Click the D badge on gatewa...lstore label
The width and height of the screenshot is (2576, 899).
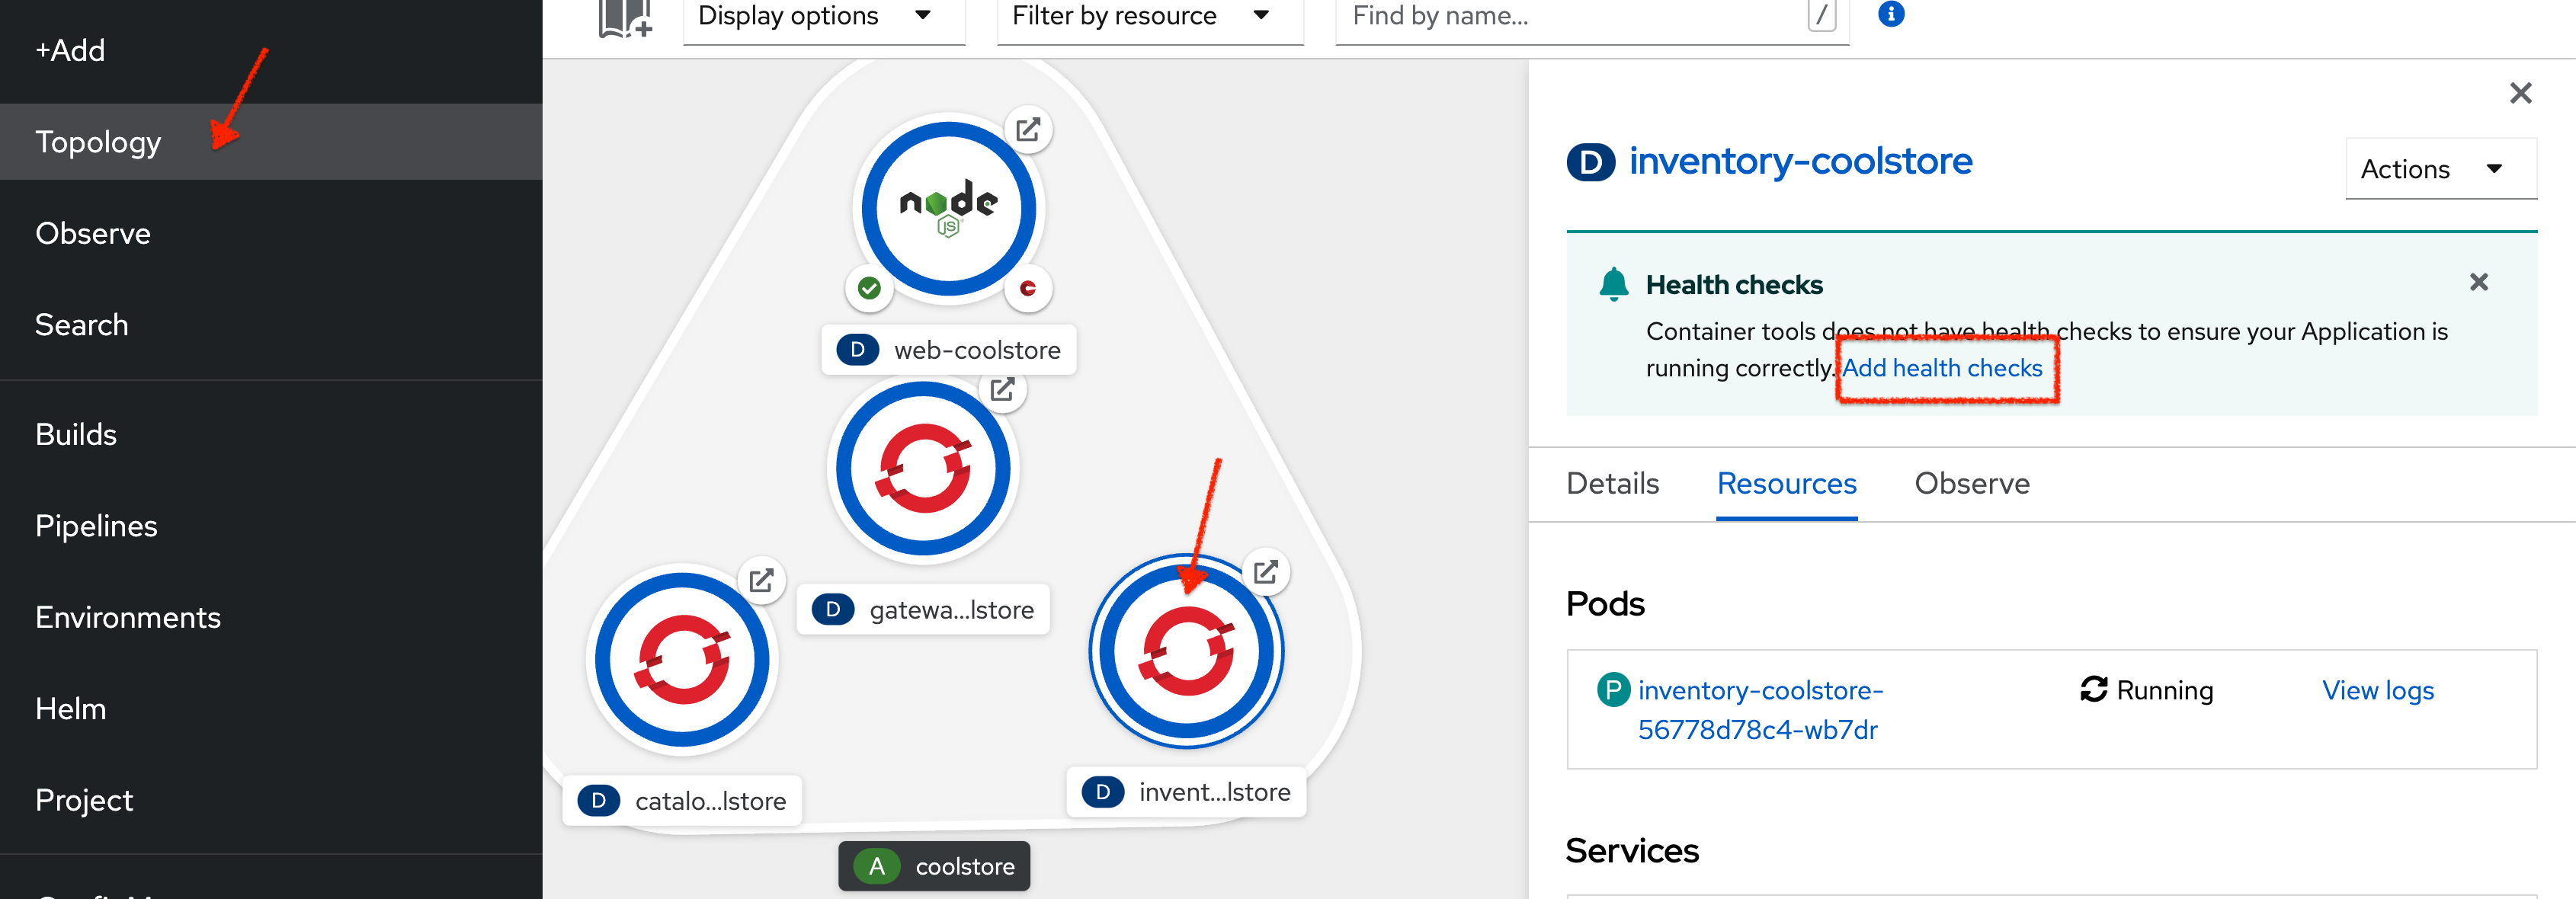[x=832, y=609]
